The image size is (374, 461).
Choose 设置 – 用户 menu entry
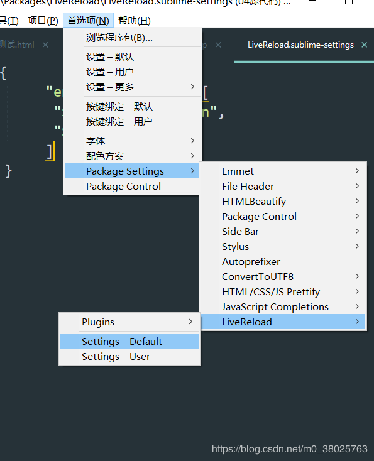coord(133,72)
